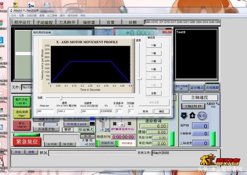Viewport: 247px width, 175px height.
Task: Click the 从这里开始 button
Action: [46, 129]
